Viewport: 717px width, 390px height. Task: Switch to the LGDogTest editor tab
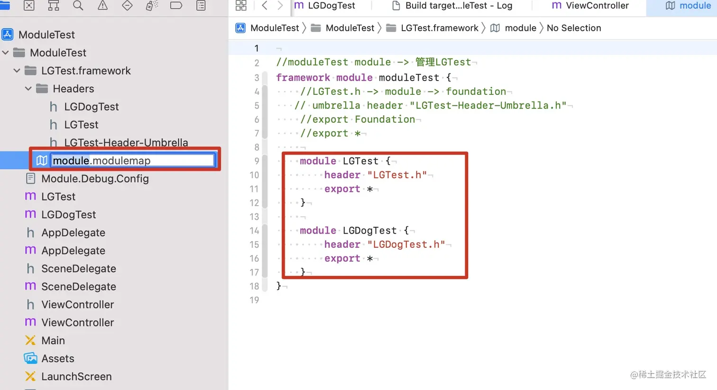click(x=325, y=6)
